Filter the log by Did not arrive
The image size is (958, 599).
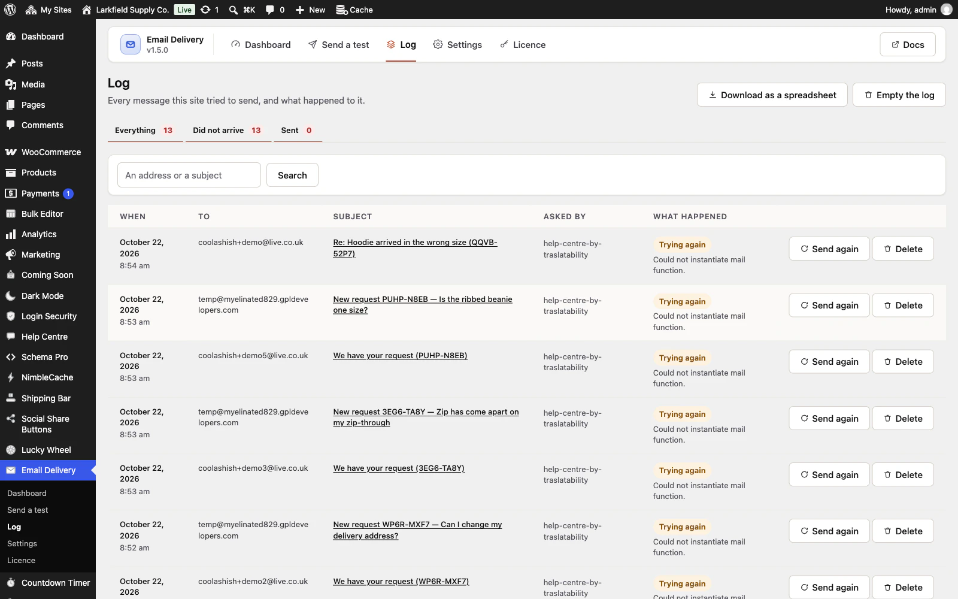227,131
